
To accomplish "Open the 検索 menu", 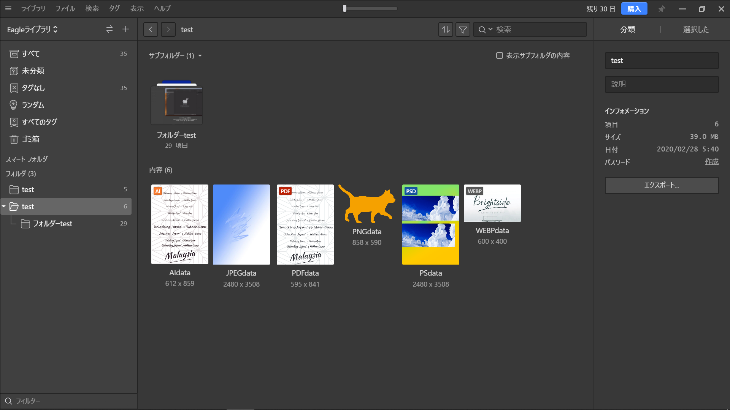I will click(92, 8).
